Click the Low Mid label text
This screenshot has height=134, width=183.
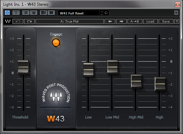[112, 117]
